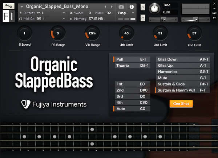
Task: Toggle the One Shot button
Action: click(x=181, y=104)
